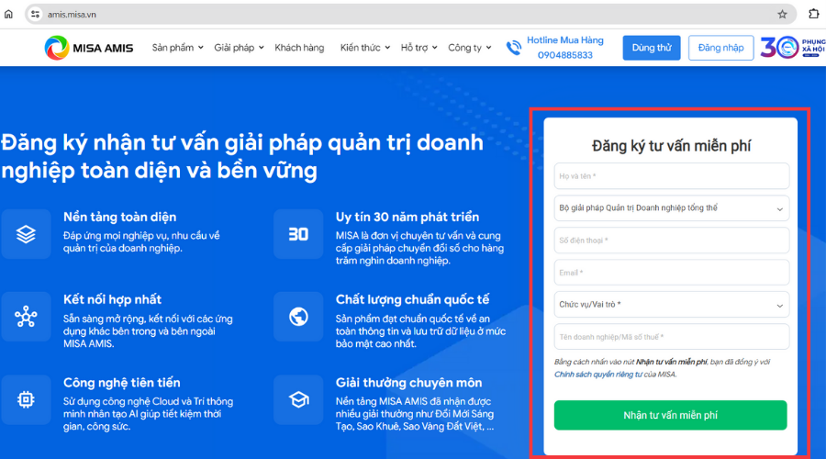Click the Đăng nhập button
The image size is (826, 459).
coord(720,48)
